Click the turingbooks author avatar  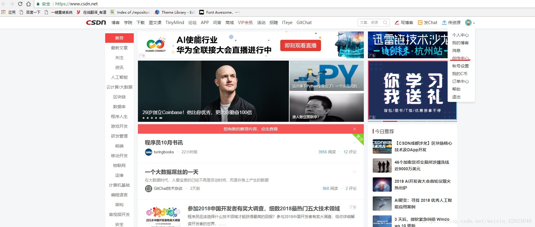[x=148, y=152]
